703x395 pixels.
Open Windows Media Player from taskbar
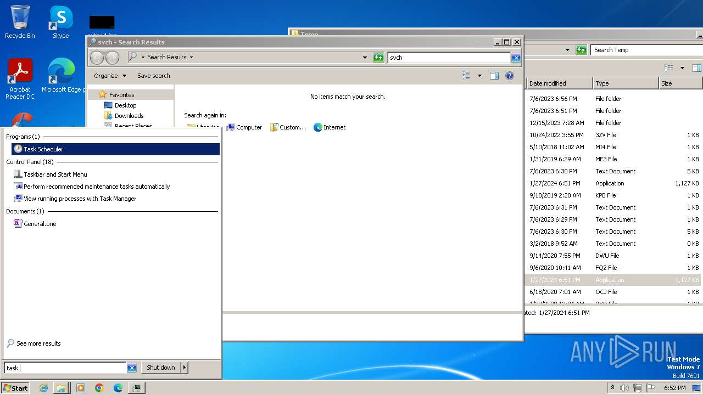tap(81, 388)
